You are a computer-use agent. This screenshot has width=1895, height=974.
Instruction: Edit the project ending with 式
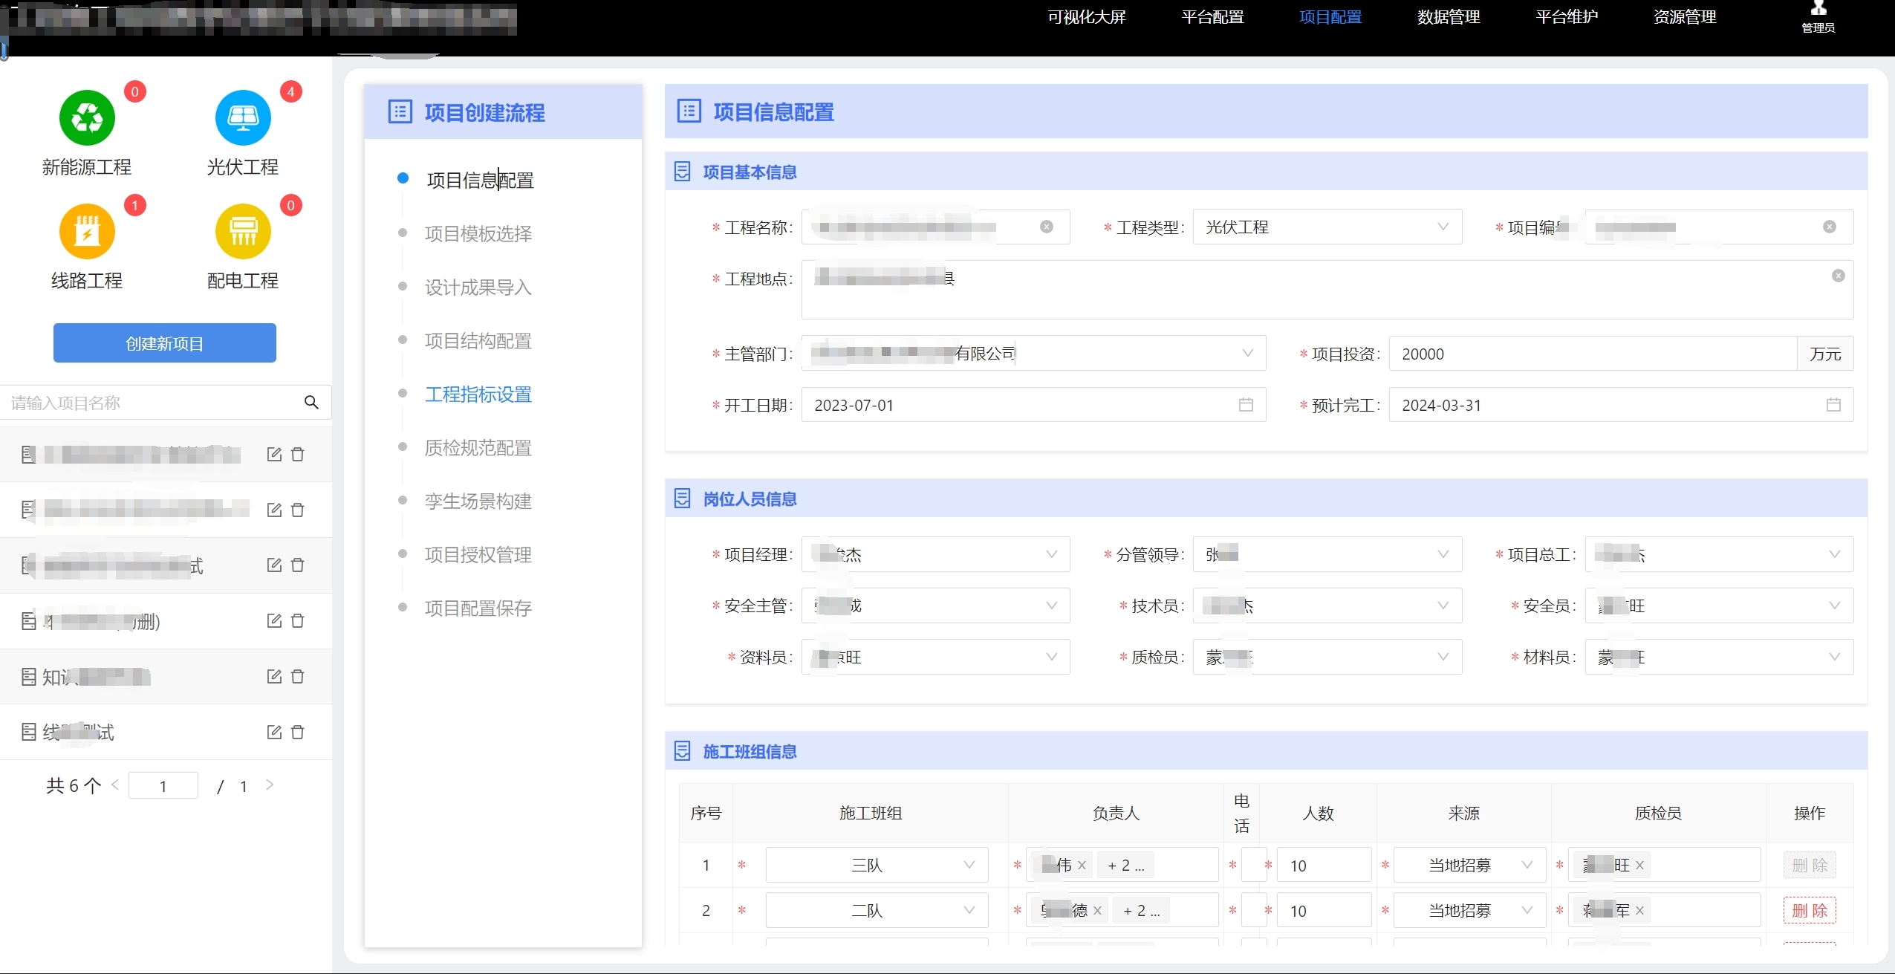[x=274, y=565]
